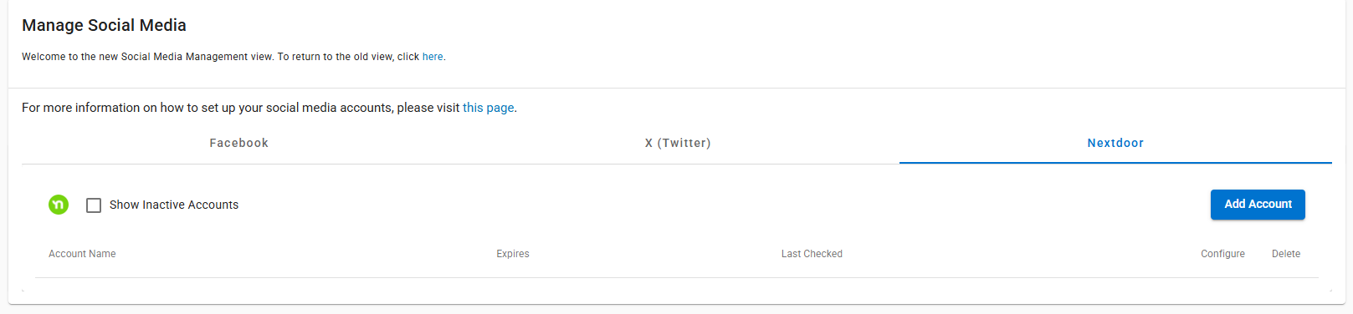Click the green Nextdoor logo icon
The image size is (1353, 314).
click(59, 205)
